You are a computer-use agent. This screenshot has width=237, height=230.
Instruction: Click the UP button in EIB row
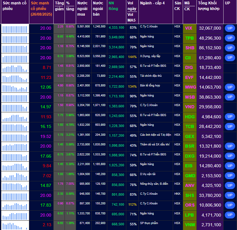[x=230, y=166]
